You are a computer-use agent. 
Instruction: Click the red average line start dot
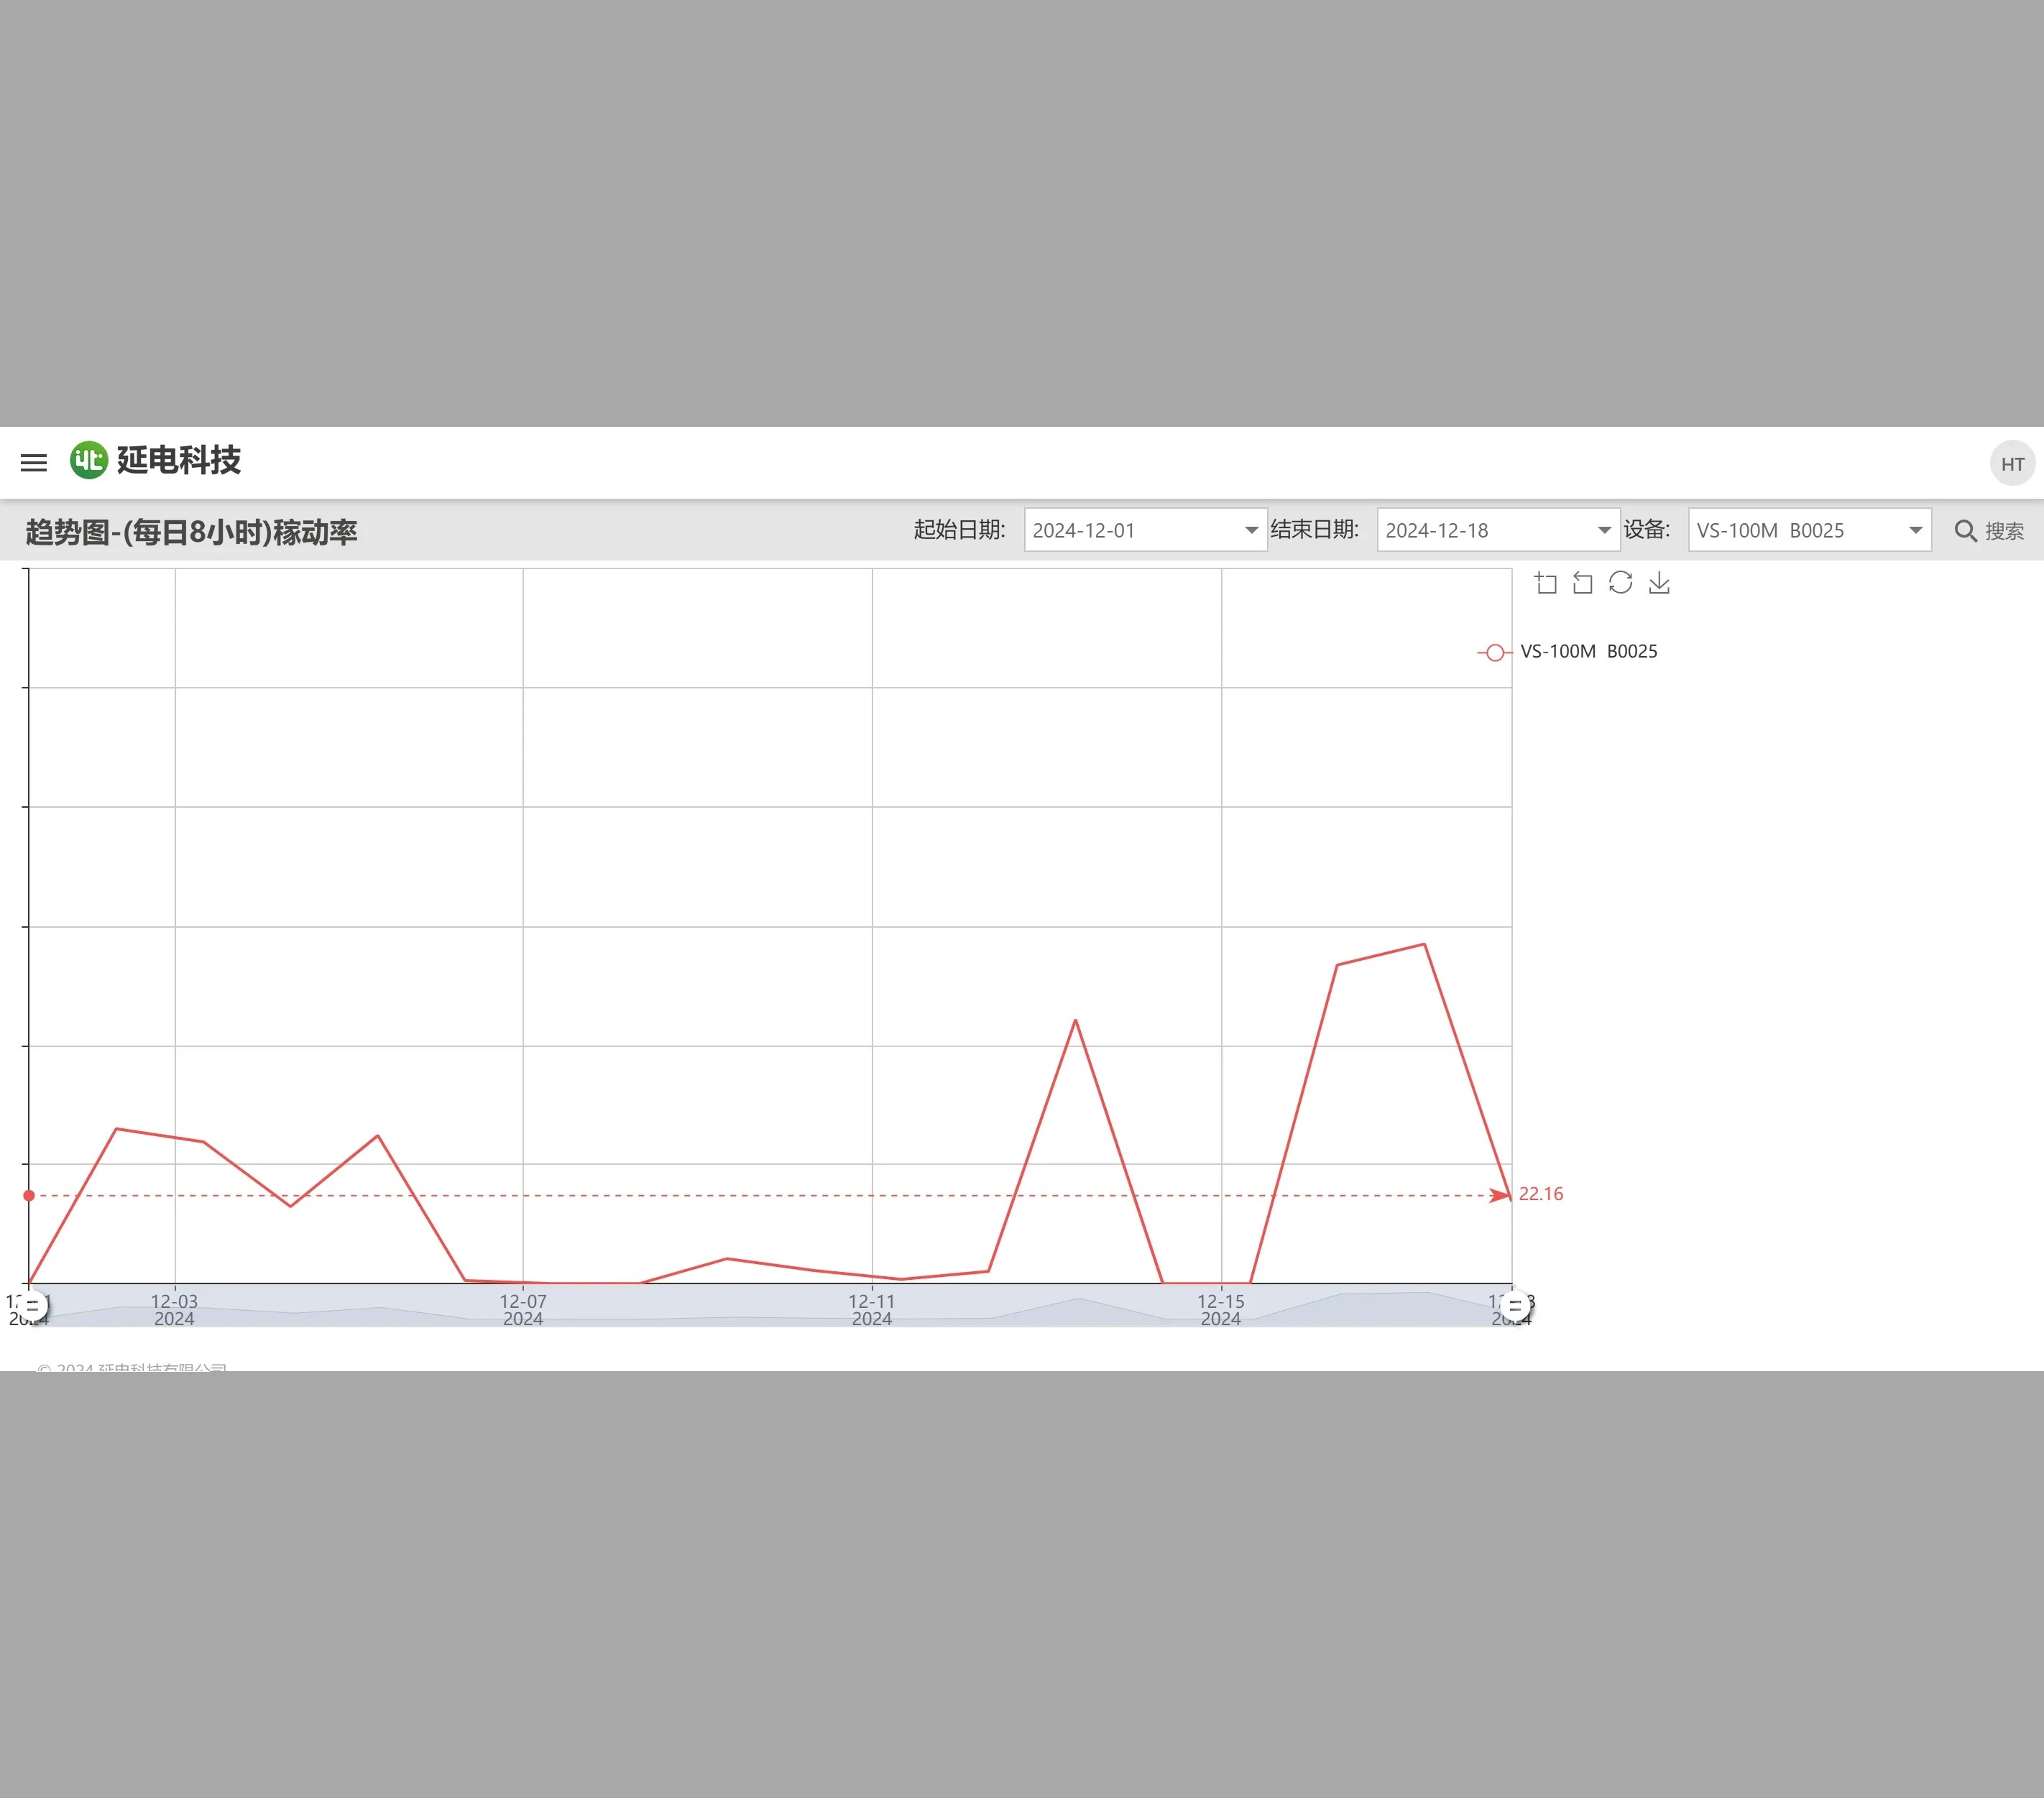coord(29,1196)
